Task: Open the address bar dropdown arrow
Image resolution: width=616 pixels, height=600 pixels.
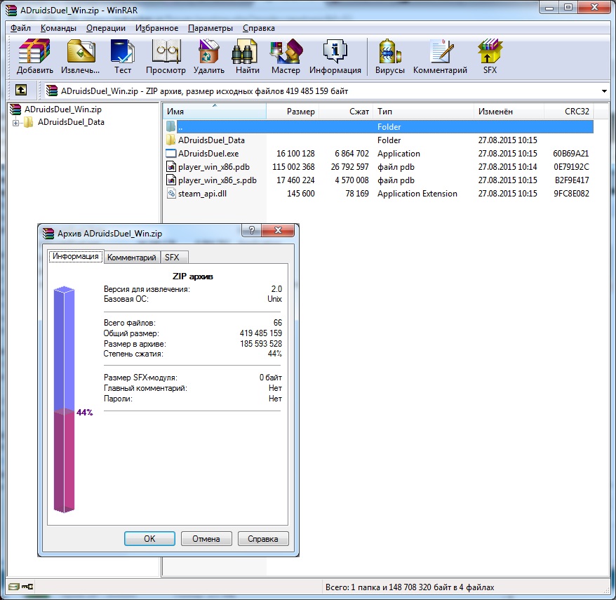Action: pyautogui.click(x=604, y=91)
